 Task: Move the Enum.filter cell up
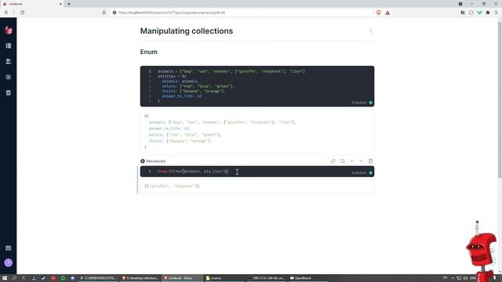(352, 161)
